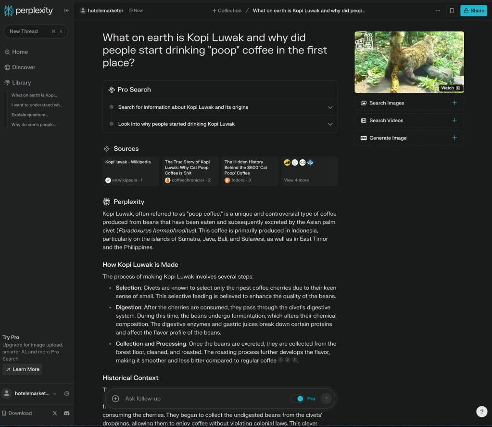This screenshot has width=492, height=427.
Task: Add thread to a Collection
Action: pos(227,11)
